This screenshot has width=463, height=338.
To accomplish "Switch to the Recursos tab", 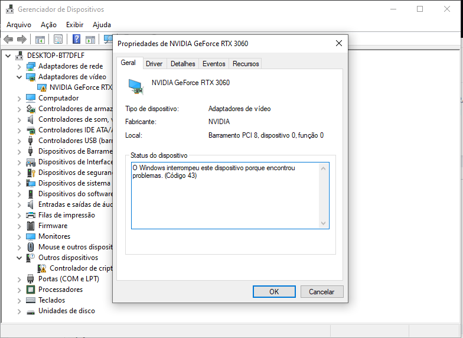I will [x=246, y=64].
